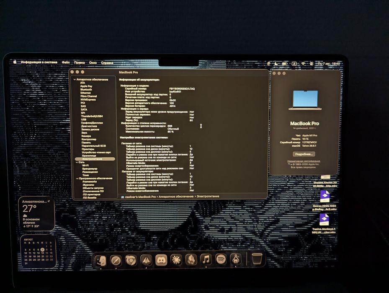Click the Подробнее… button
Image resolution: width=389 pixels, height=293 pixels.
[304, 154]
